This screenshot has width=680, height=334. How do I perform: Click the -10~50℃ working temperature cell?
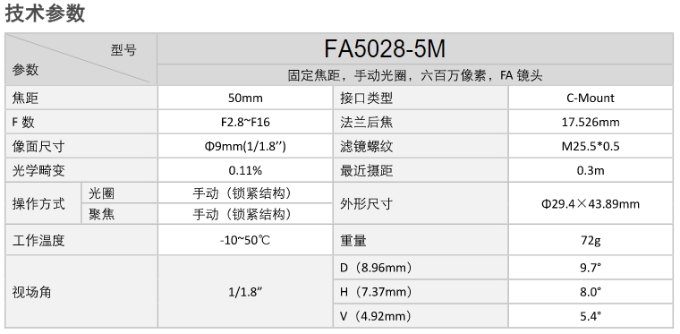point(245,240)
